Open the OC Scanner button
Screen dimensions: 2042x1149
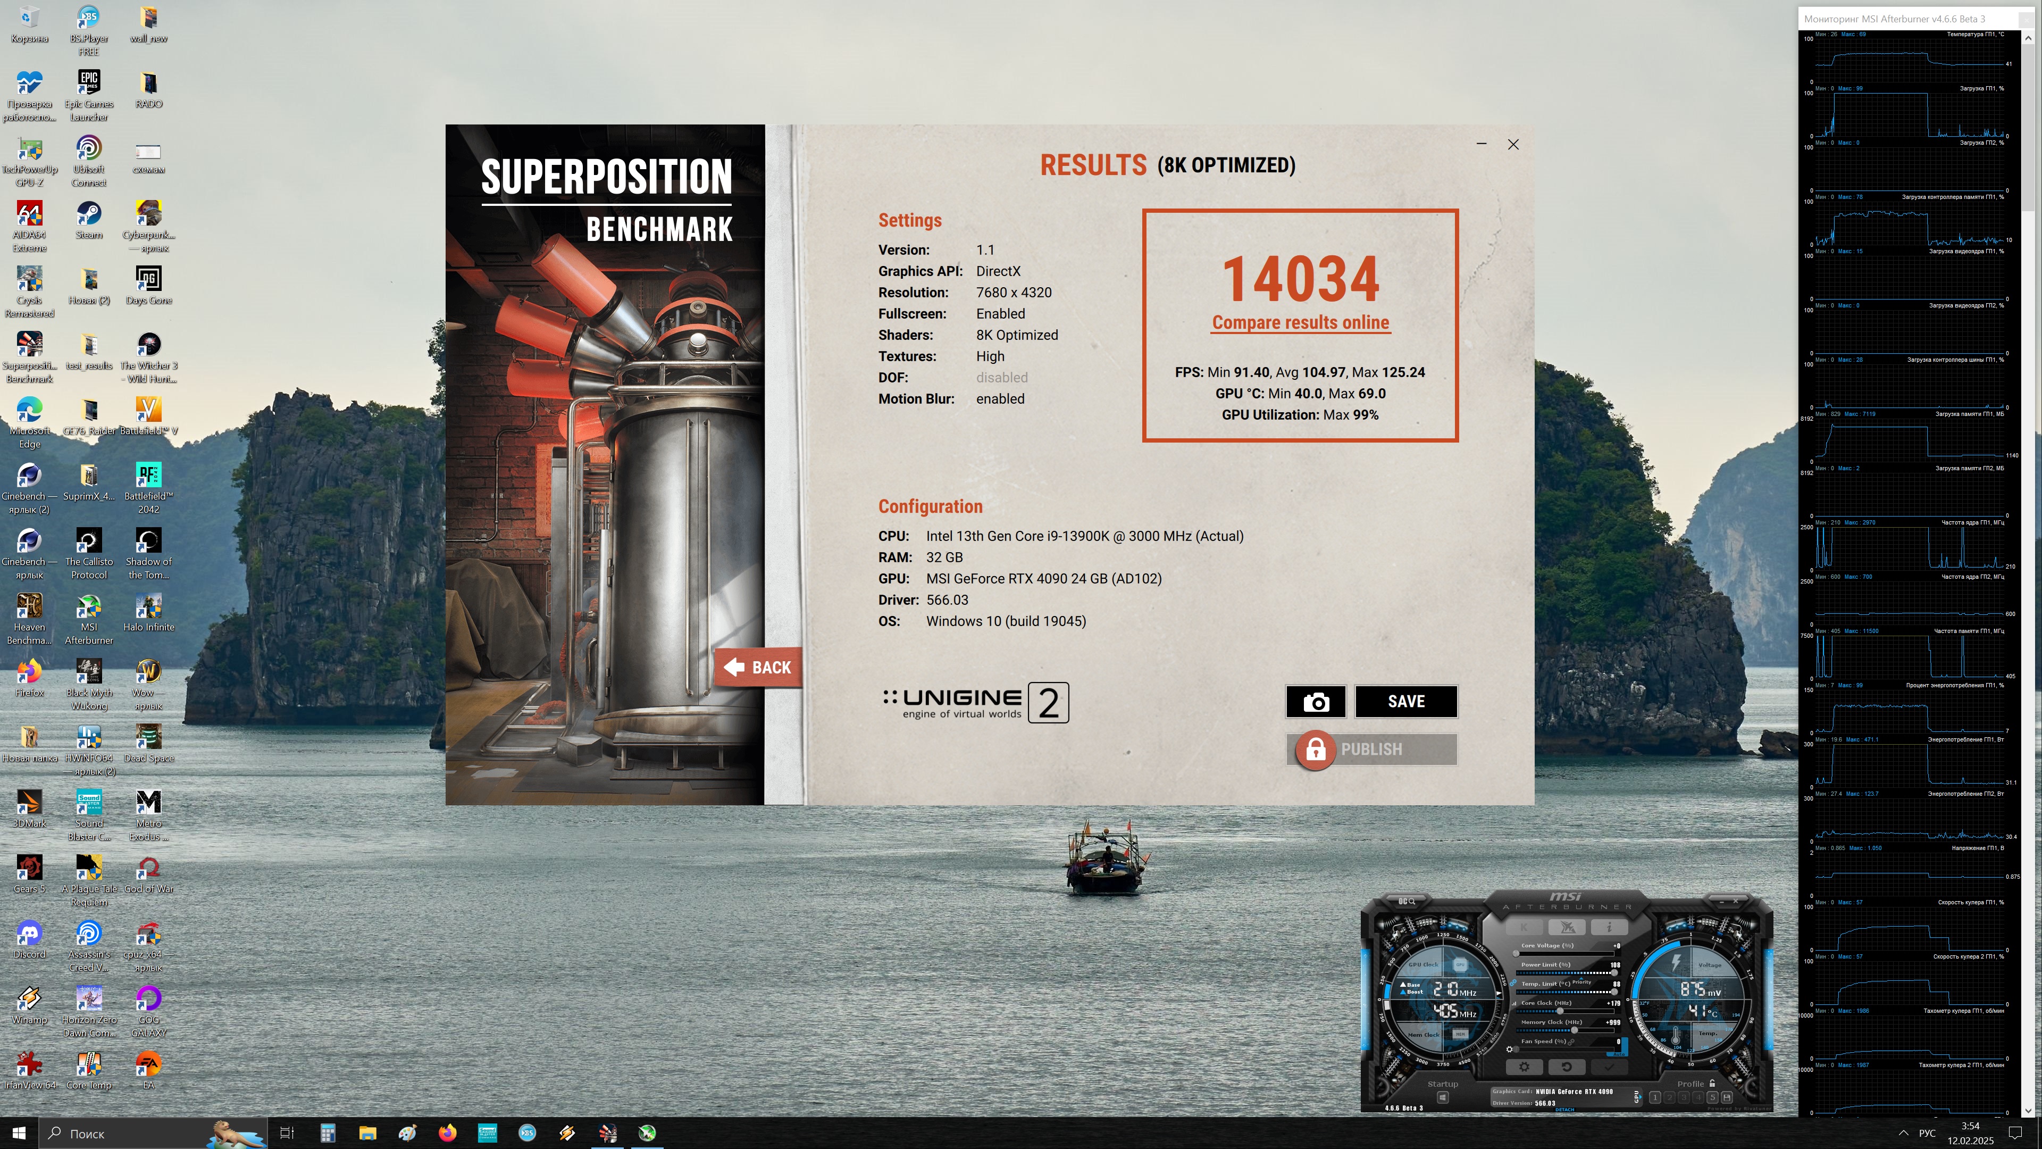[x=1406, y=902]
